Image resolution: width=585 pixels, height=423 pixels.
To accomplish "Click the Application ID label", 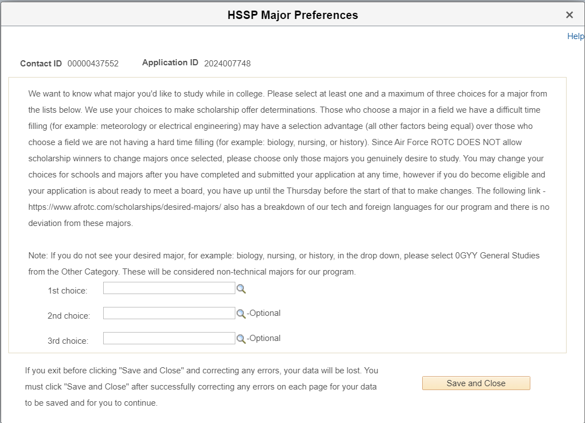I will (170, 63).
